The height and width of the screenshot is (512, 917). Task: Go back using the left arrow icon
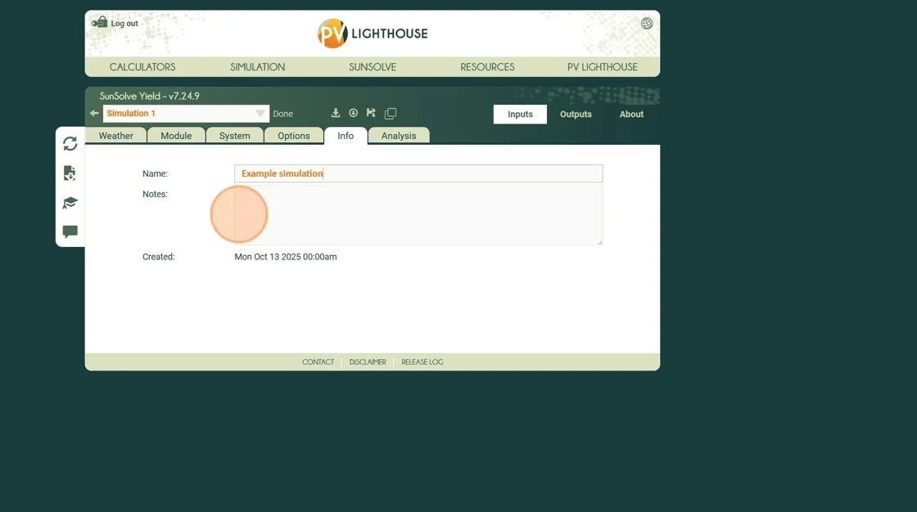click(x=94, y=114)
